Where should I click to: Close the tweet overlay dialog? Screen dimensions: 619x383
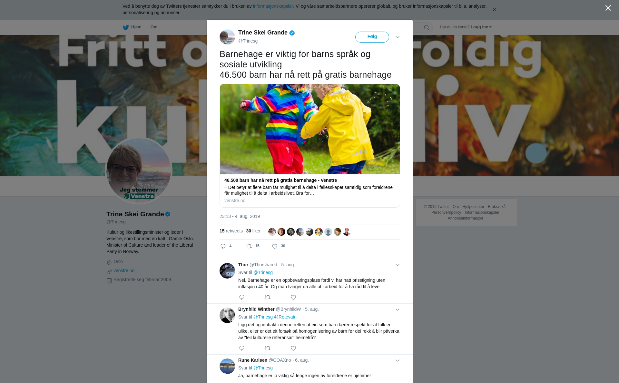608,8
